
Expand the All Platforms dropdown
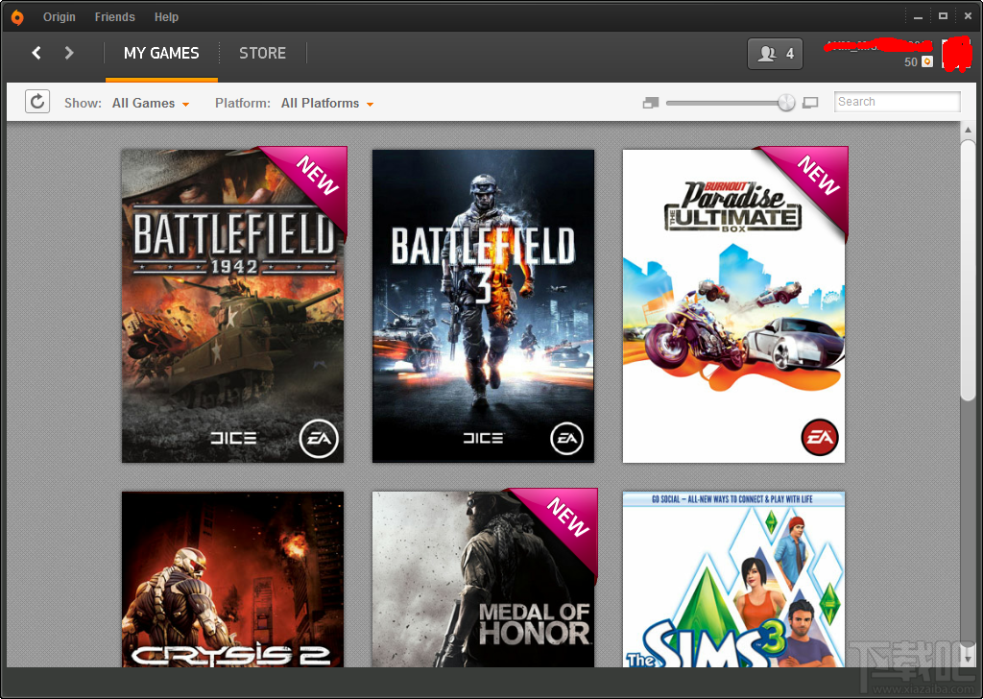tap(327, 104)
